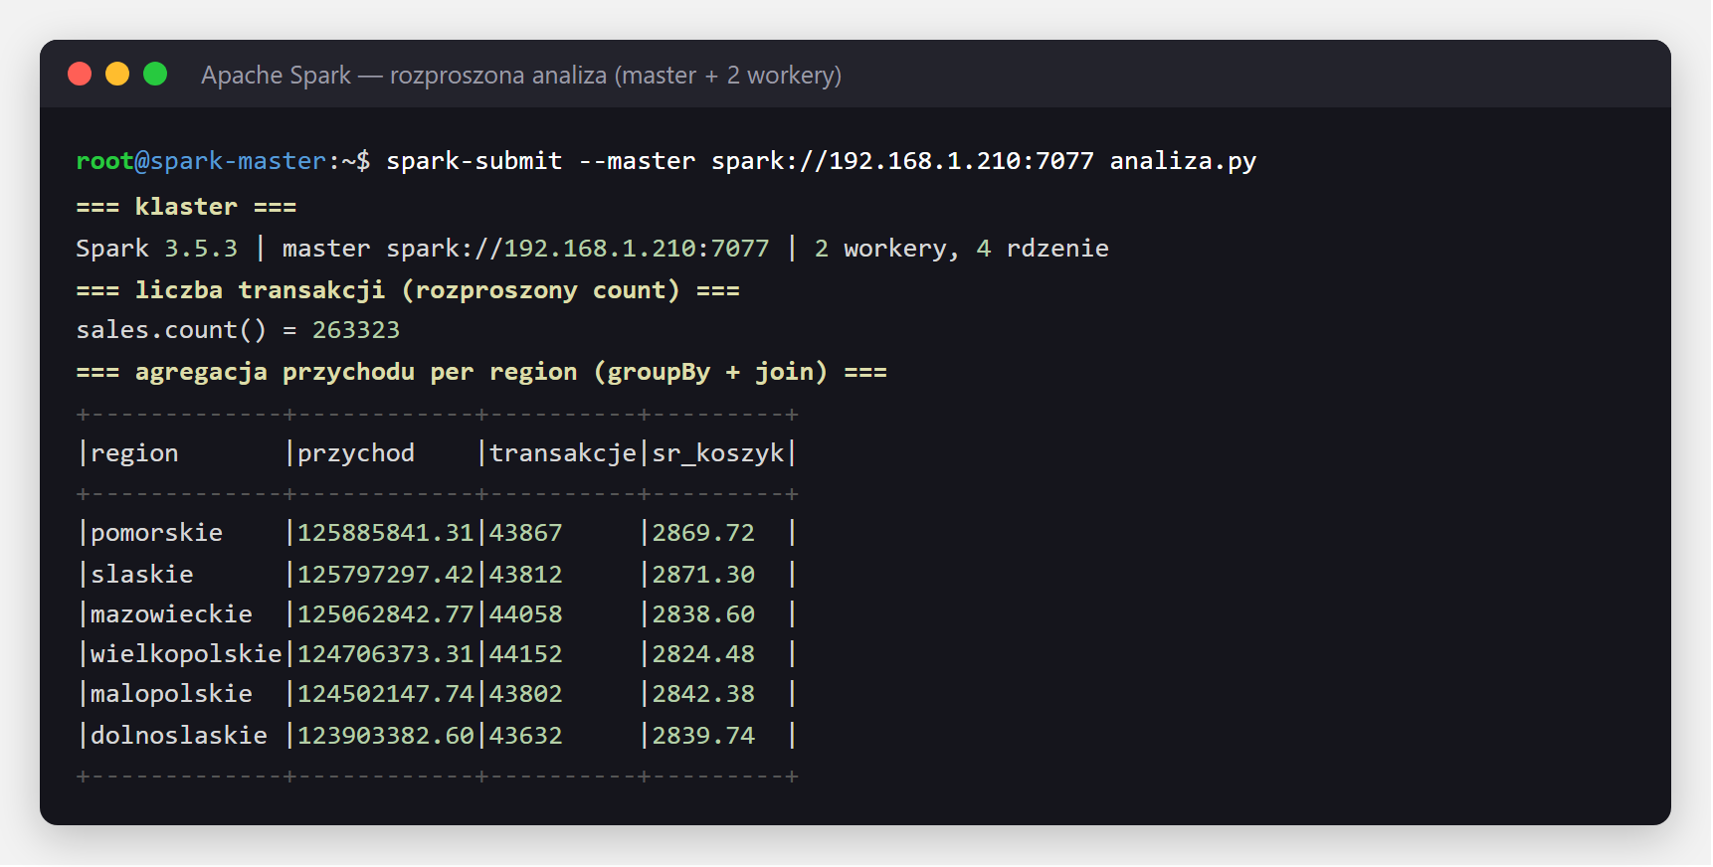Click average basket value 2842.38
1713x867 pixels.
[x=703, y=694]
